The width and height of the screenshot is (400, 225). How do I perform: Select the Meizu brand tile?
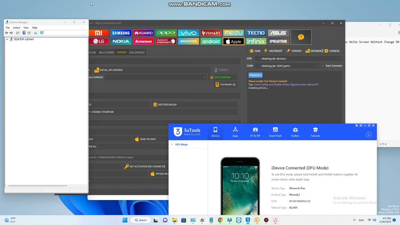point(233,33)
